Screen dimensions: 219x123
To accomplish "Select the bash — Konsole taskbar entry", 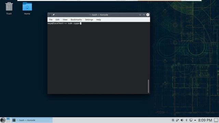I will coord(32,120).
